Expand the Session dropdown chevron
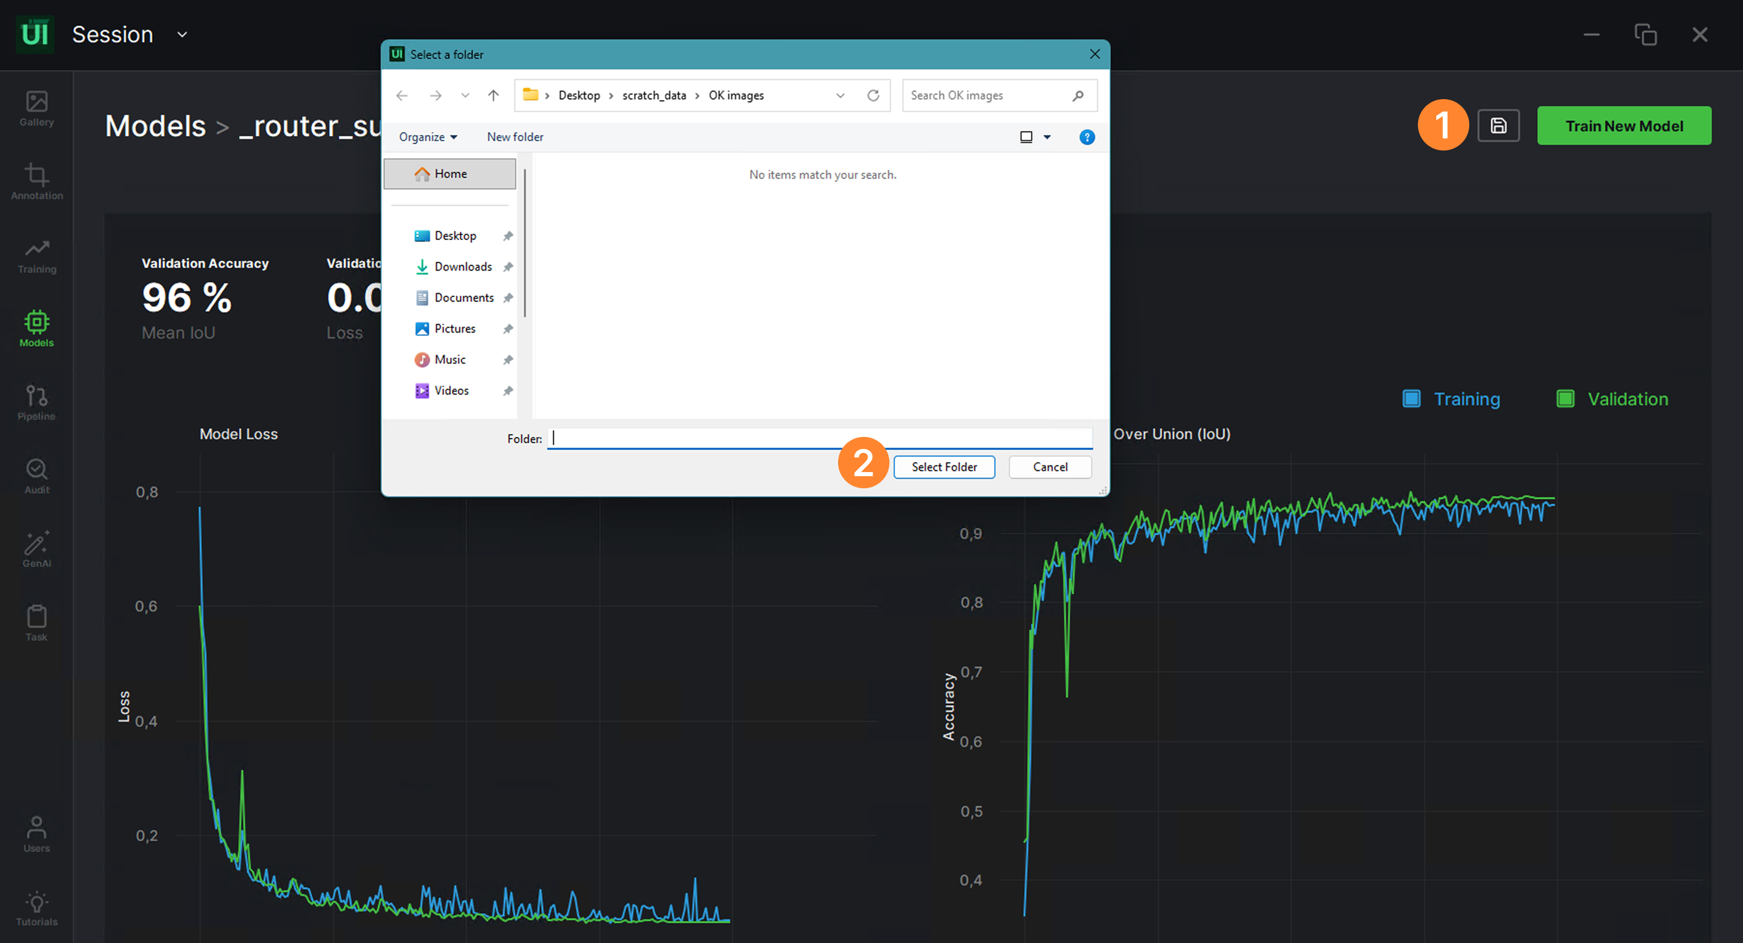Viewport: 1743px width, 943px height. 182,35
